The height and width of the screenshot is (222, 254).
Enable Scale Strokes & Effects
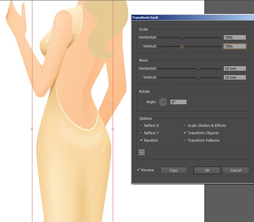(185, 126)
